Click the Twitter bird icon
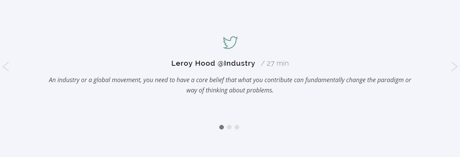This screenshot has width=460, height=157. point(230,42)
